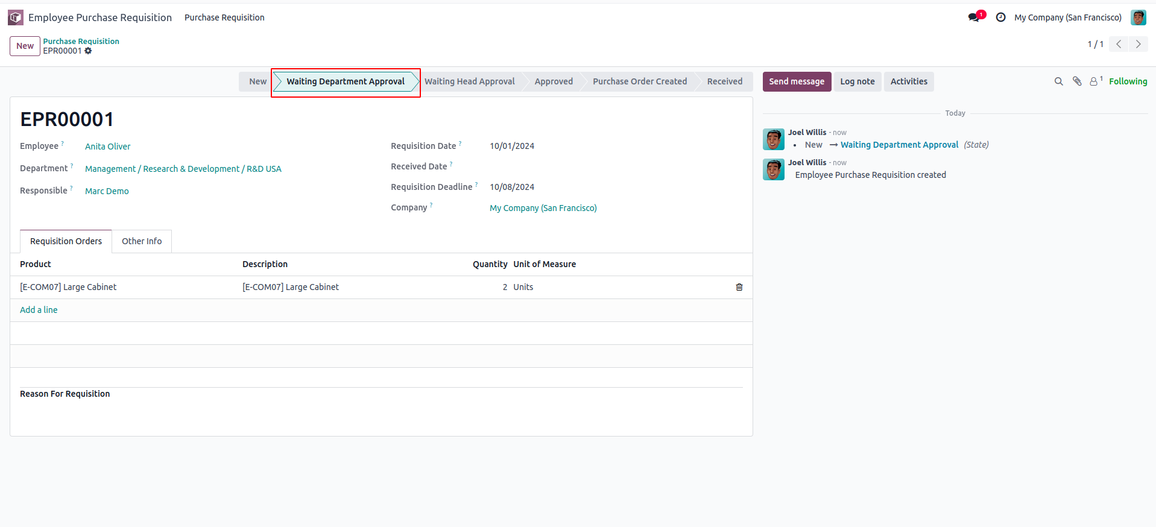This screenshot has height=527, width=1156.
Task: Click the 1 / 1 pager counter
Action: [x=1095, y=44]
